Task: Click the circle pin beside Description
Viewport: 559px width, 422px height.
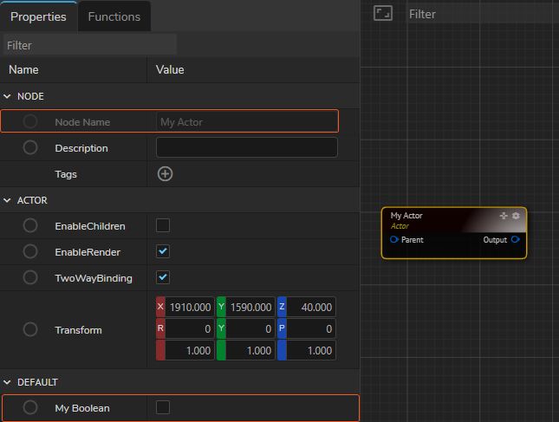Action: click(x=30, y=148)
